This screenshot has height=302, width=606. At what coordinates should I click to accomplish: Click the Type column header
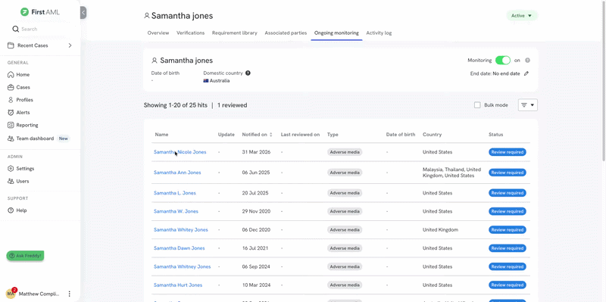(x=333, y=135)
